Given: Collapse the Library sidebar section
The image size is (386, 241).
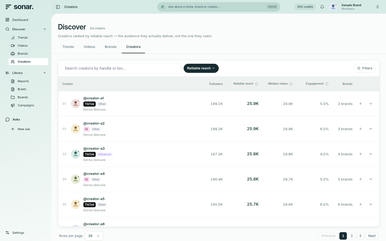Looking at the screenshot, I should (44, 73).
